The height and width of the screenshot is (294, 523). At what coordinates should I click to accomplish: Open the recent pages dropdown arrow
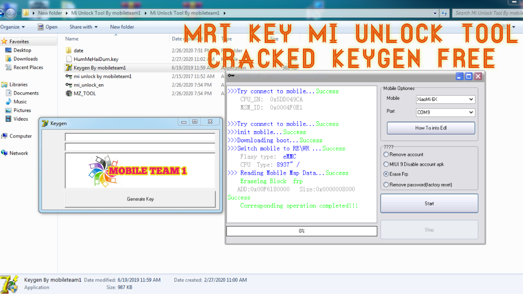tap(19, 13)
